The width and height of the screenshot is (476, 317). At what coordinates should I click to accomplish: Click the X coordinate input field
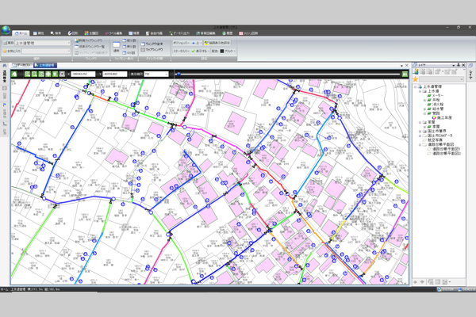click(83, 74)
